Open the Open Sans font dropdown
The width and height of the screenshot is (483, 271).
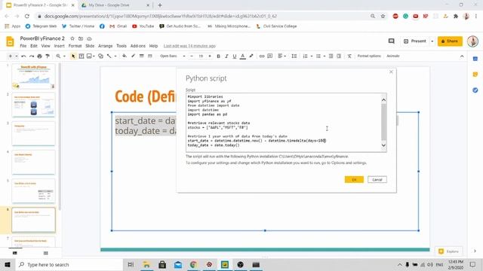pyautogui.click(x=173, y=56)
